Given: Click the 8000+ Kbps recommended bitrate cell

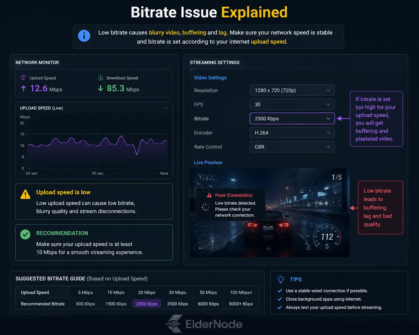Looking at the screenshot, I should (x=241, y=304).
